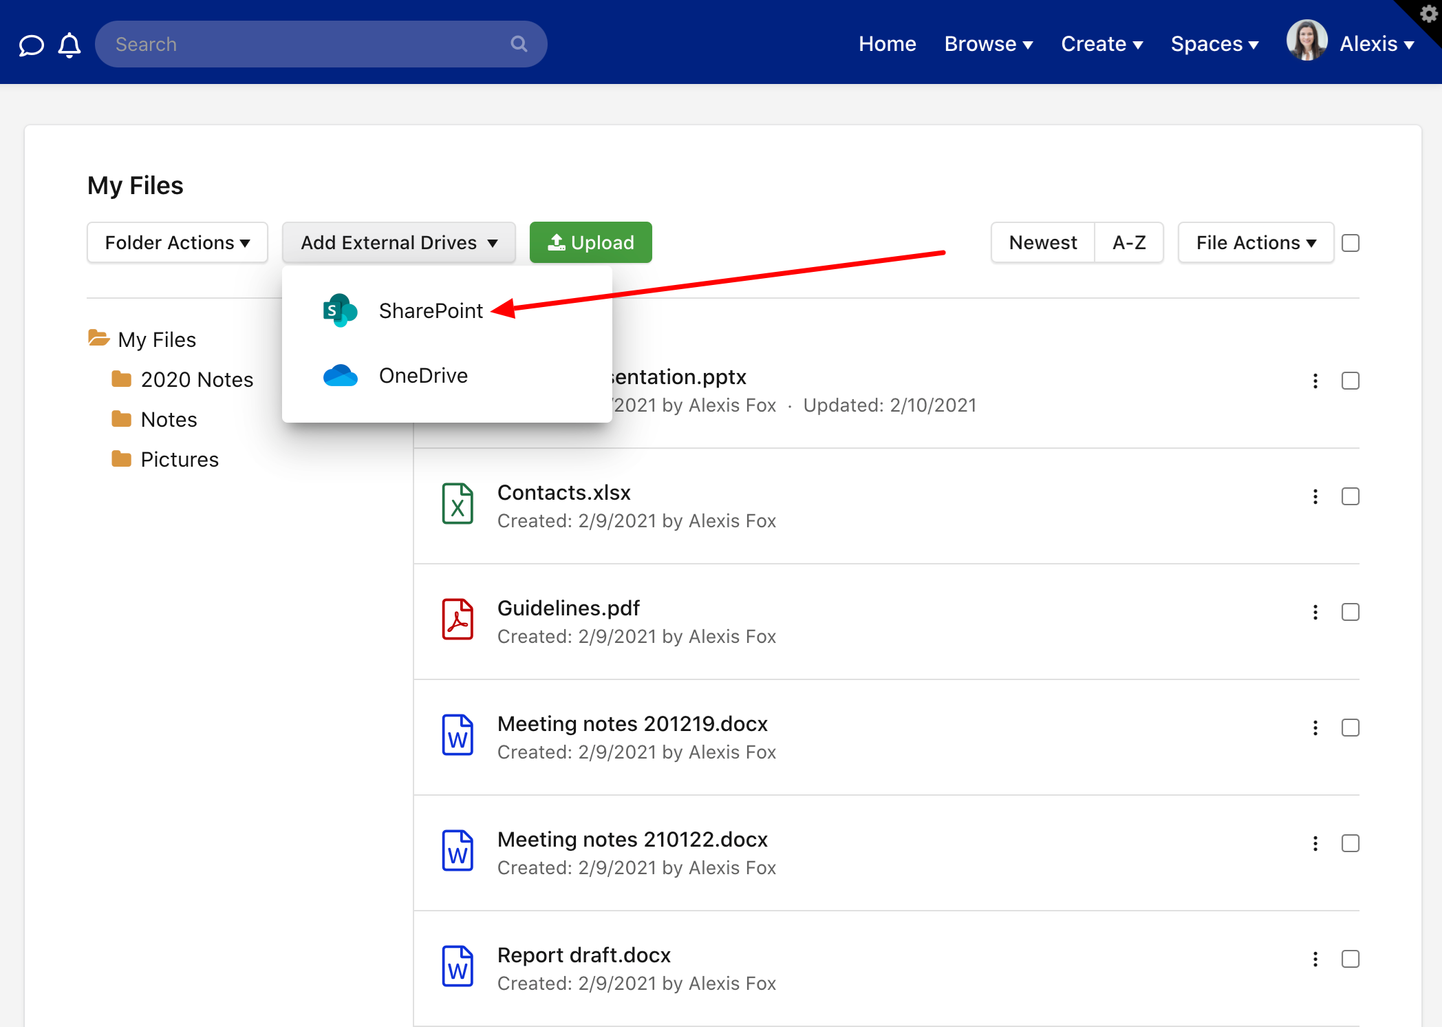Screen dimensions: 1442x1027
Task: Sort files by Newest
Action: point(1043,242)
